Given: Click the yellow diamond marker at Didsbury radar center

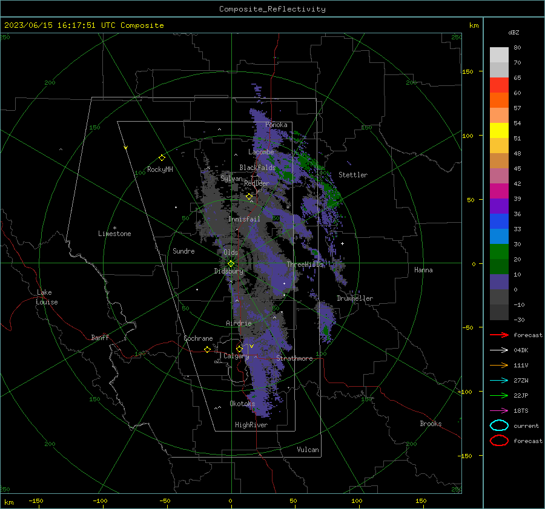Looking at the screenshot, I should pyautogui.click(x=231, y=264).
